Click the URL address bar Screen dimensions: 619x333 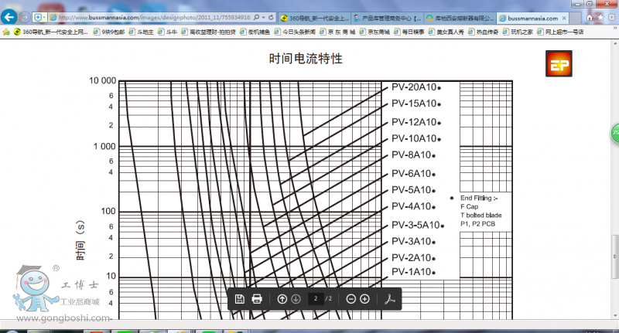155,17
